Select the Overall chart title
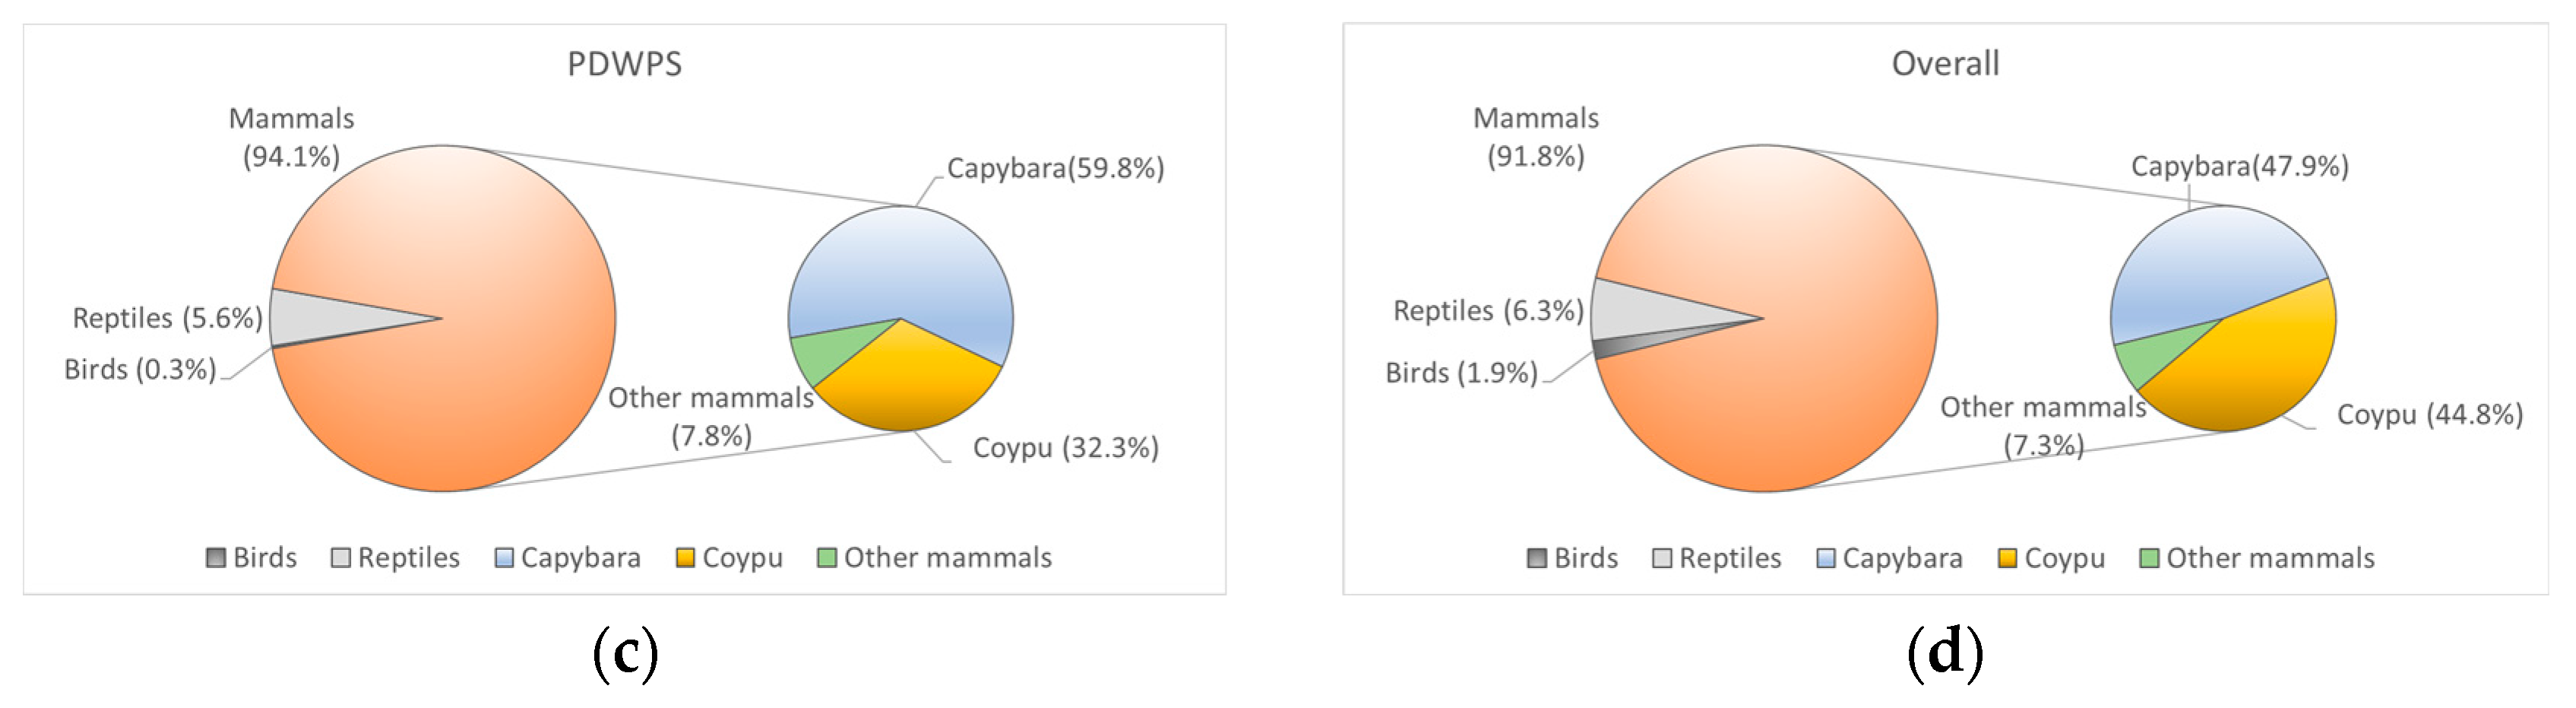 point(1945,64)
